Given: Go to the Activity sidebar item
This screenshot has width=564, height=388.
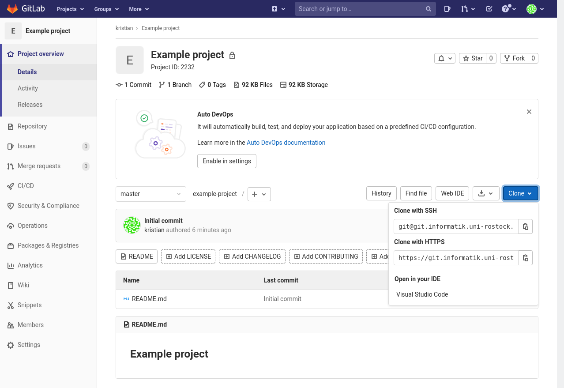Looking at the screenshot, I should [x=28, y=88].
